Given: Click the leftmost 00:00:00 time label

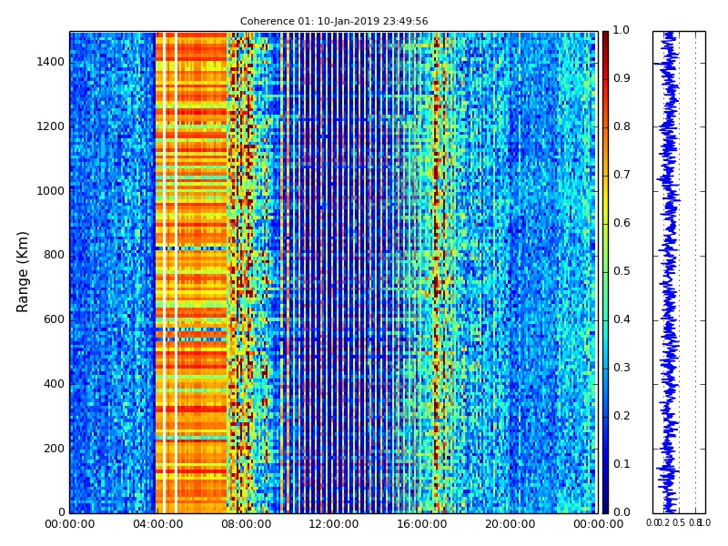Looking at the screenshot, I should point(70,525).
